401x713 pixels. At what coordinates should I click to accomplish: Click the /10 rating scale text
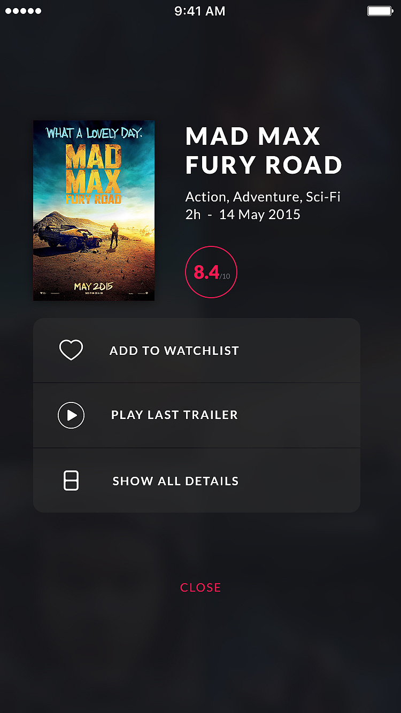tap(225, 276)
